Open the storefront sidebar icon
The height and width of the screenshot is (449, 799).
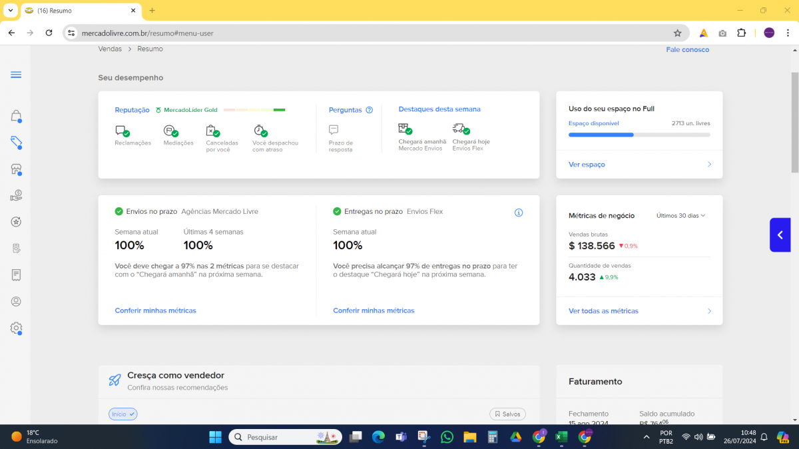[x=16, y=169]
